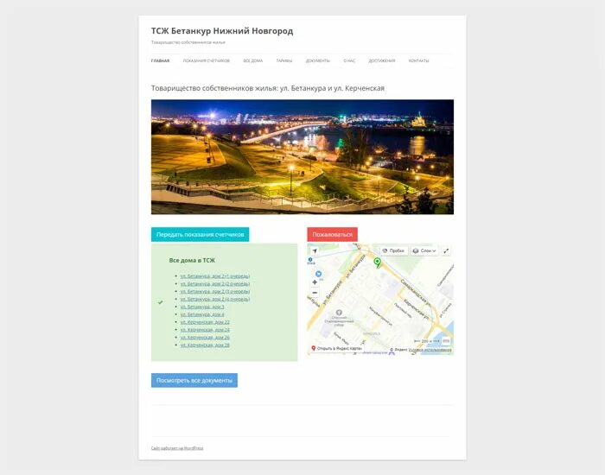The height and width of the screenshot is (475, 605).
Task: Open link ул. Бетанкура, дом 2 (4 очередь)
Action: [x=215, y=299]
